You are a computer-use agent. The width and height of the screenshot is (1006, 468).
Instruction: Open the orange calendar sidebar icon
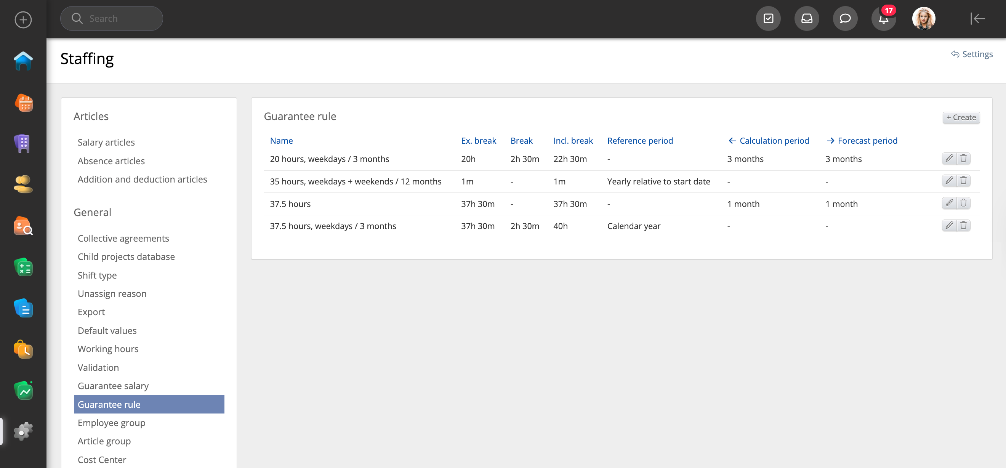click(23, 103)
